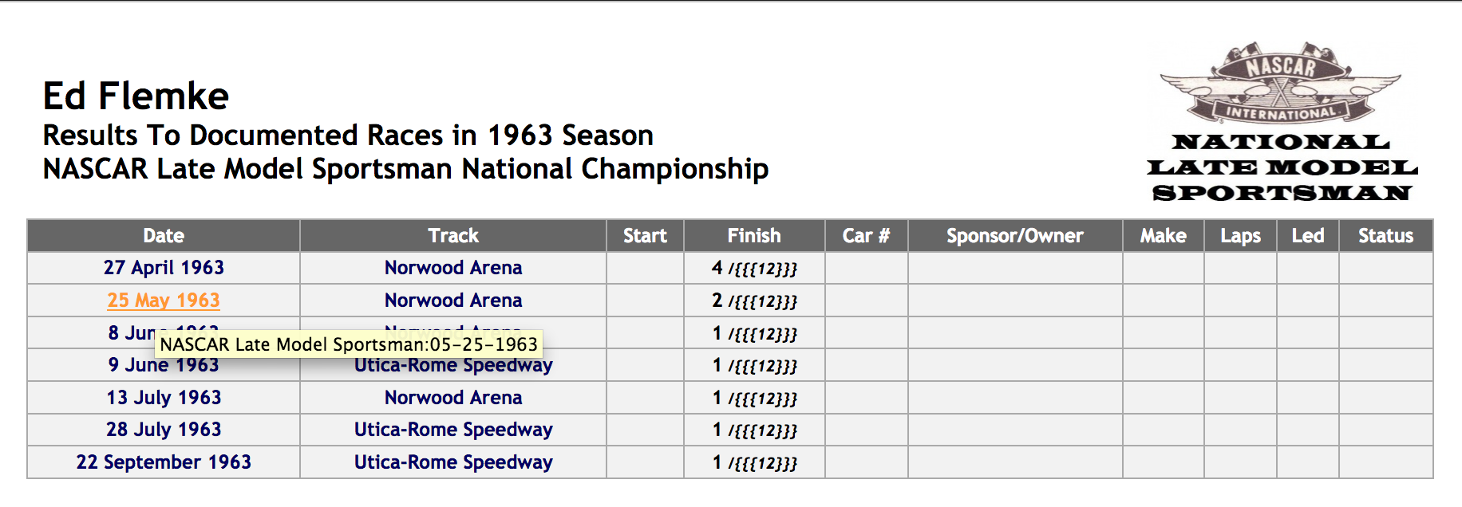1462x507 pixels.
Task: Click the Status column header
Action: [x=1385, y=236]
